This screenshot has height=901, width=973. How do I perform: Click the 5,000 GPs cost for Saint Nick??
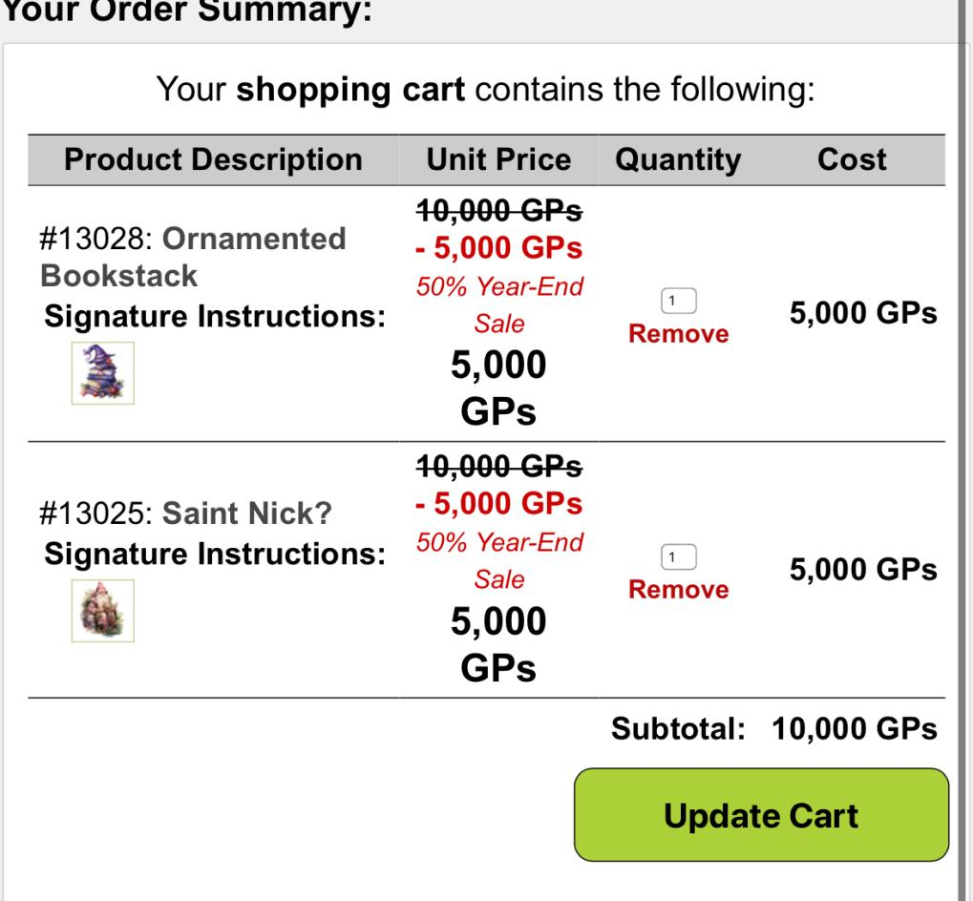point(863,569)
